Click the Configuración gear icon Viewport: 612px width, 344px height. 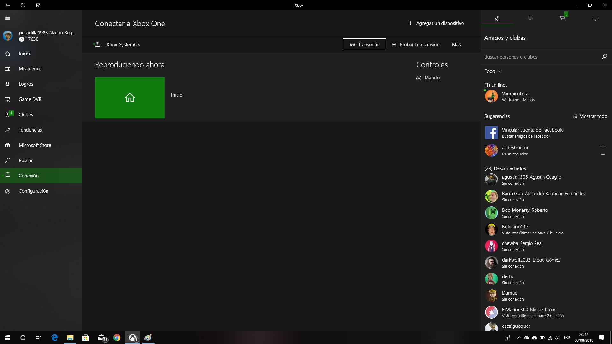[x=8, y=191]
